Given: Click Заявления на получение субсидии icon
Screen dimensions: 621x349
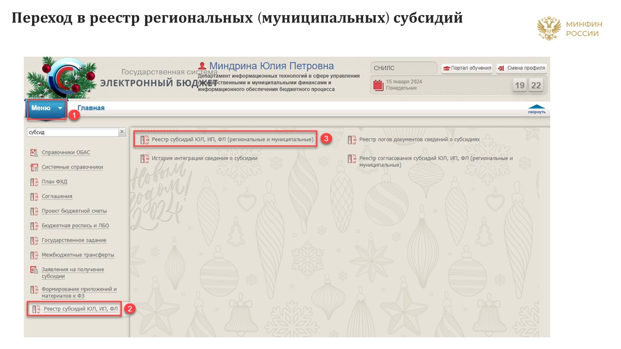Looking at the screenshot, I should click(34, 270).
